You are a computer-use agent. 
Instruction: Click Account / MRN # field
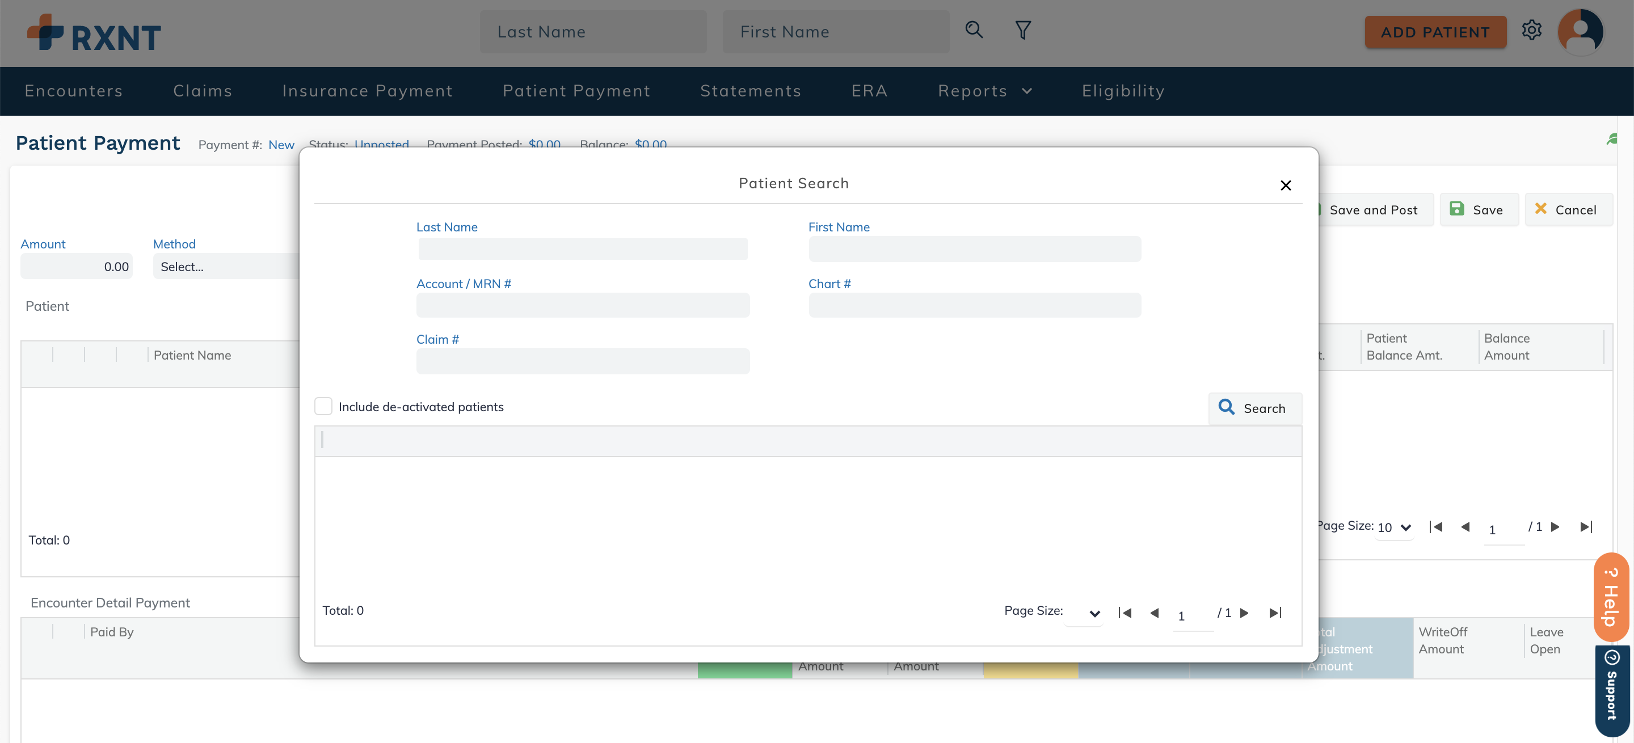point(582,305)
